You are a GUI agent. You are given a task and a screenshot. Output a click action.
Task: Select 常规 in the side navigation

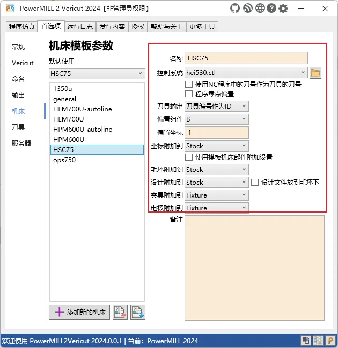pyautogui.click(x=18, y=47)
